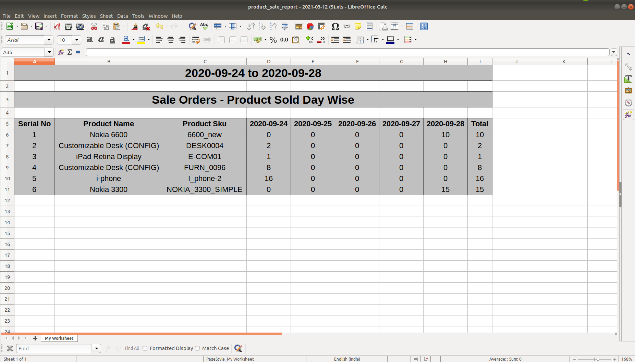
Task: Select cell containing NOKIA_3300_SIMPLE
Action: pos(205,190)
